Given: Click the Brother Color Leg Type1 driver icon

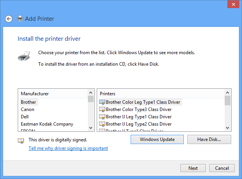Looking at the screenshot, I should click(x=102, y=102).
